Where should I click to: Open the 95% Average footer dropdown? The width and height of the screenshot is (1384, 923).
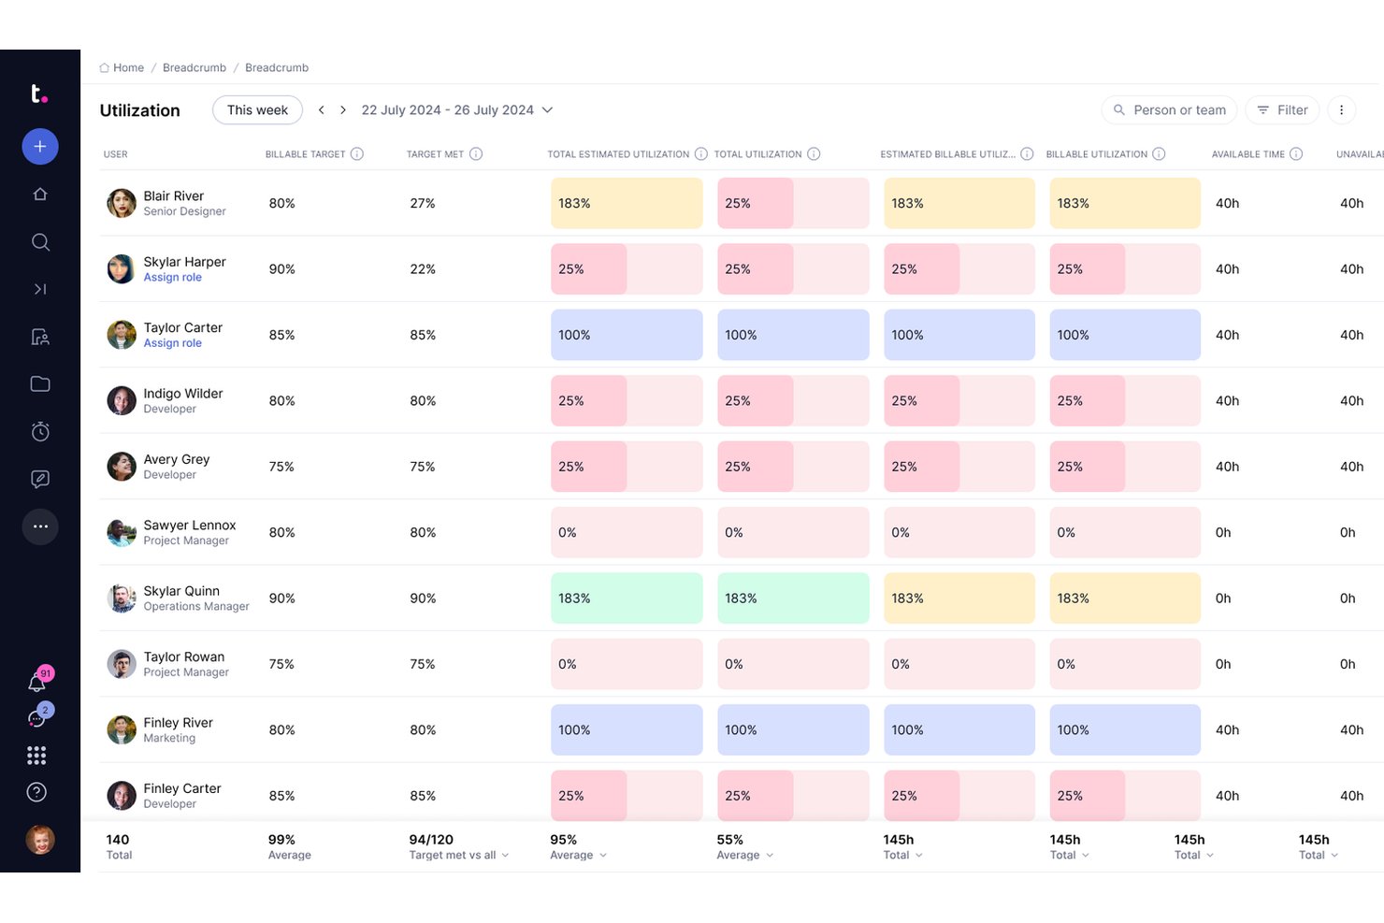578,855
